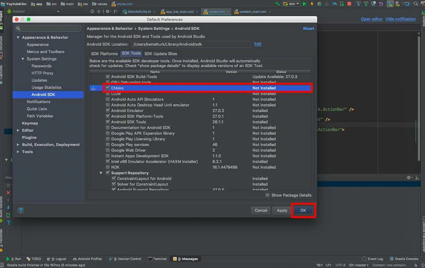Image resolution: width=425 pixels, height=268 pixels.
Task: Open the app run configuration dropdown
Action: click(291, 4)
